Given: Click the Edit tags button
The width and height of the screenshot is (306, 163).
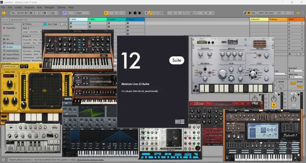Looking at the screenshot, I should click(63, 24).
